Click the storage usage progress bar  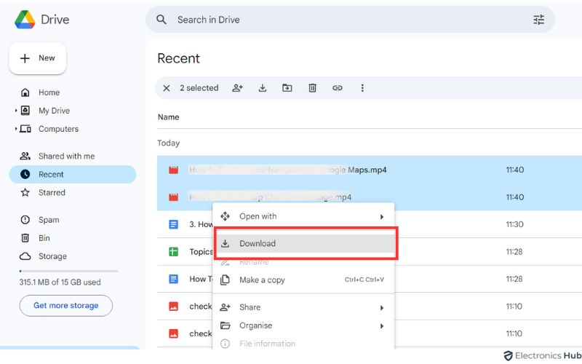click(x=68, y=271)
